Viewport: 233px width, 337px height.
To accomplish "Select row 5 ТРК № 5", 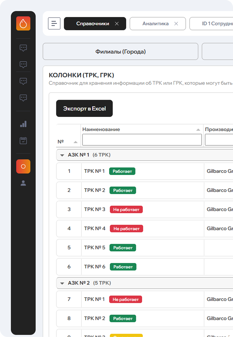I will (95, 248).
